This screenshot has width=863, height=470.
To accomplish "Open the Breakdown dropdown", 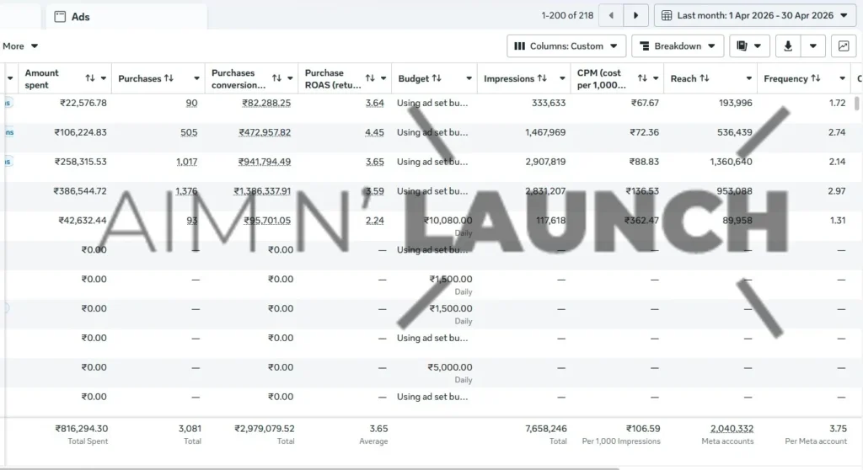I will (678, 46).
